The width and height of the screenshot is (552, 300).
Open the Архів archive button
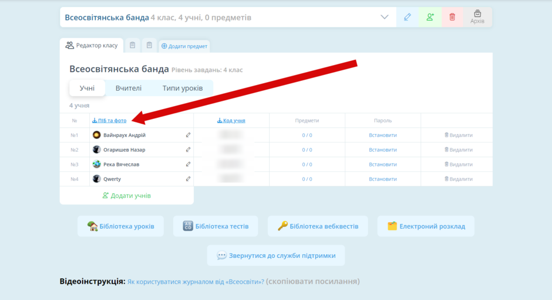point(477,17)
